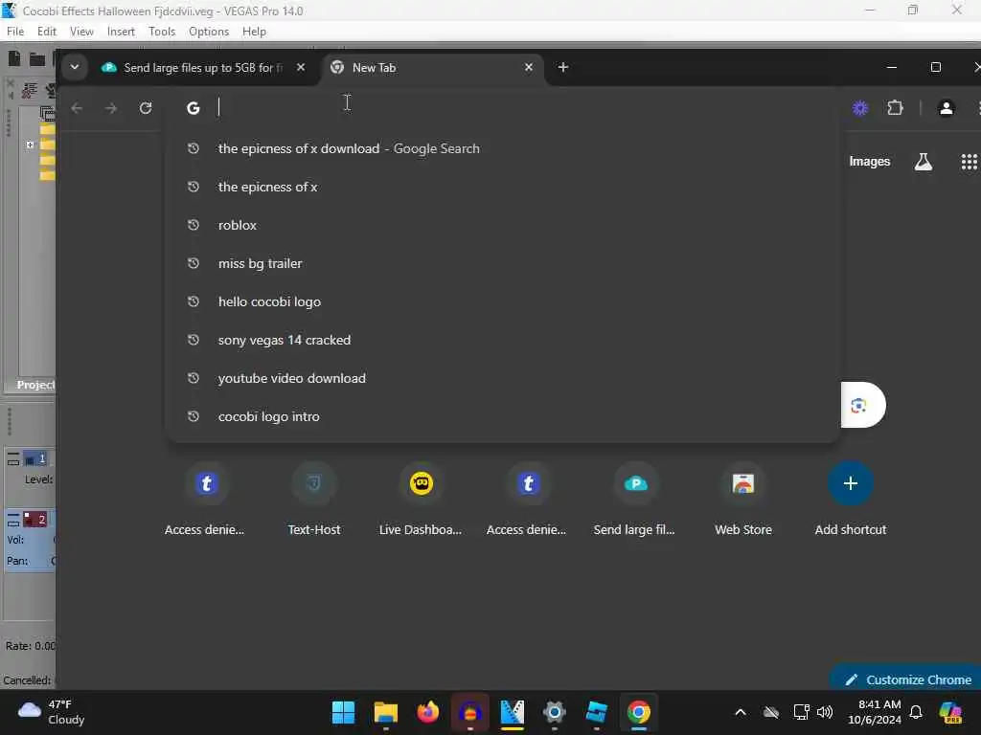This screenshot has height=735, width=981.
Task: Open VEGAS File menu
Action: tap(15, 32)
